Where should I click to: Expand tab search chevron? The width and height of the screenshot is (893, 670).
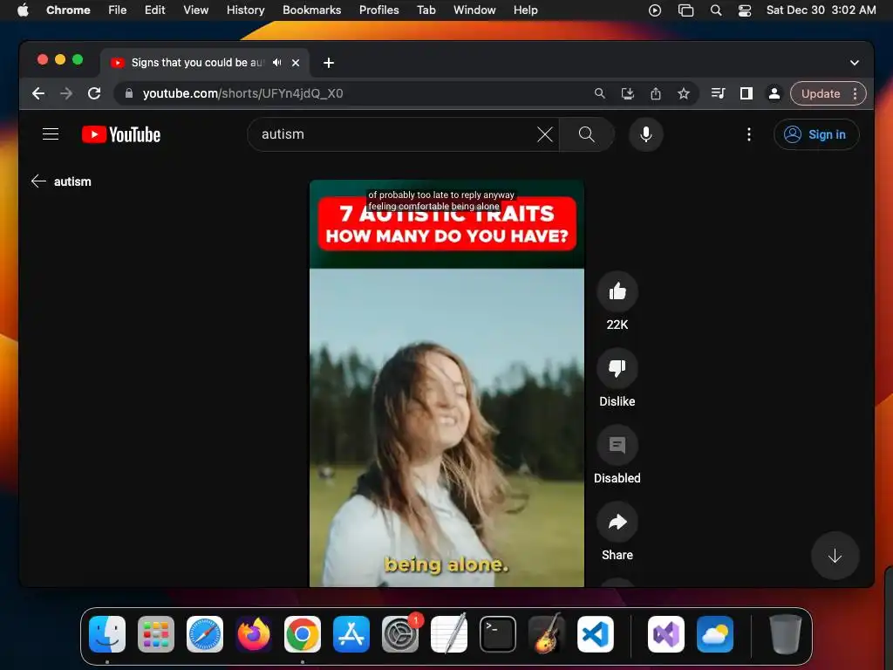pos(855,63)
